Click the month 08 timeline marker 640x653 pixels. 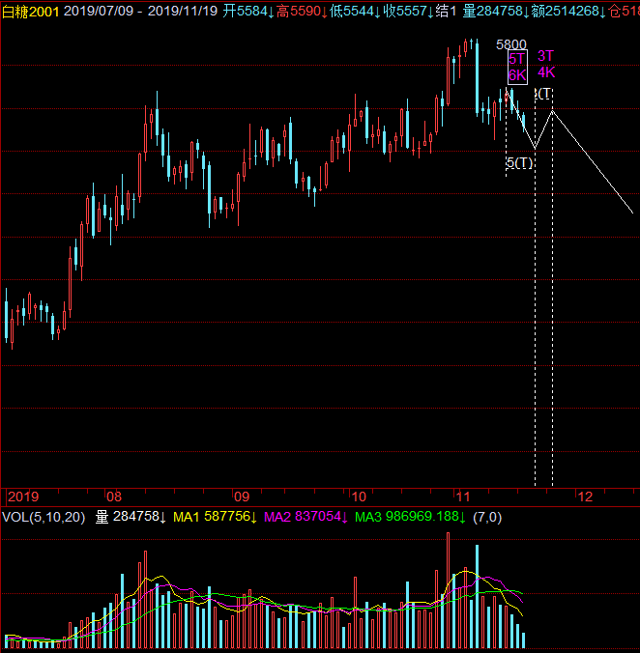coord(114,496)
